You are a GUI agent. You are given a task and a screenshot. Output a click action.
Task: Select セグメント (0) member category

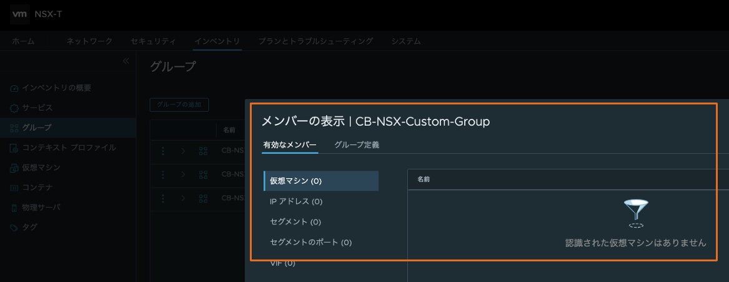point(295,222)
